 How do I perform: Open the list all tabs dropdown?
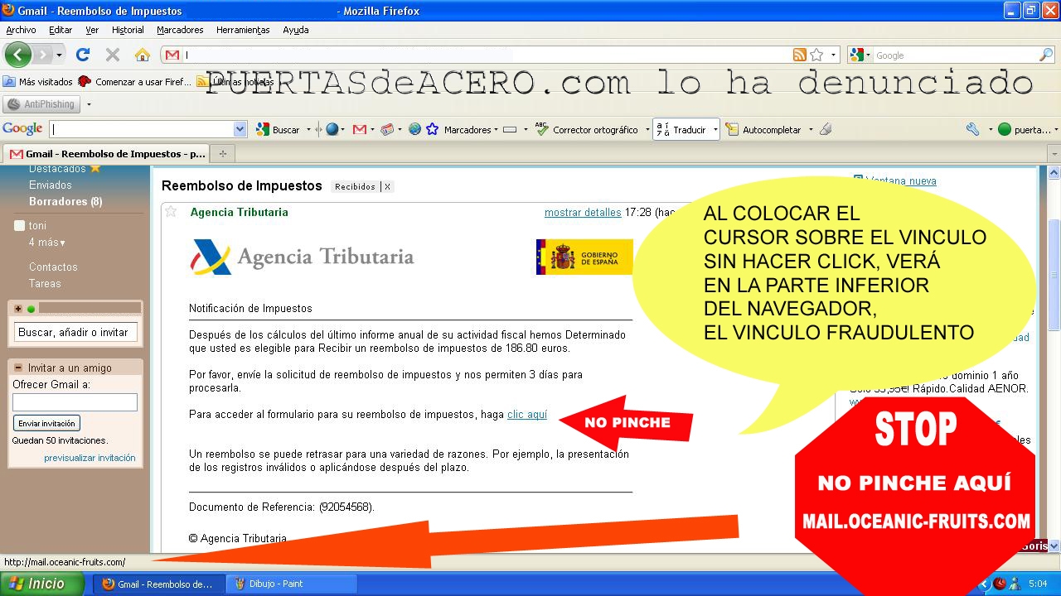(1054, 154)
